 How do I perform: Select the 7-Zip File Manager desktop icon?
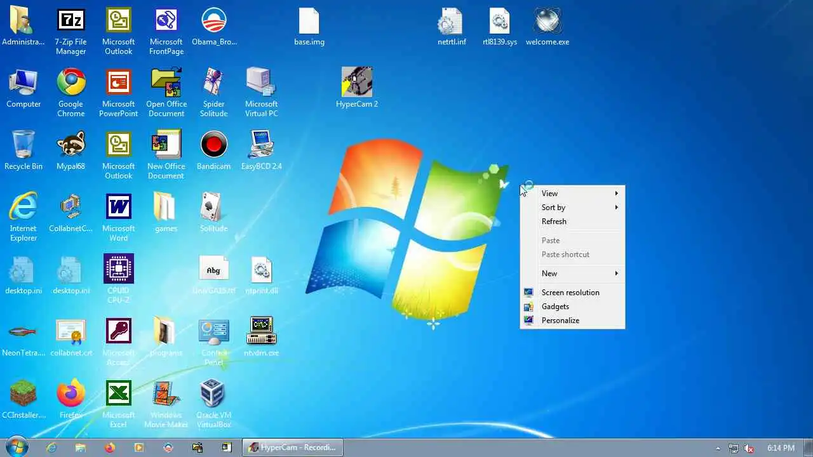(x=71, y=30)
